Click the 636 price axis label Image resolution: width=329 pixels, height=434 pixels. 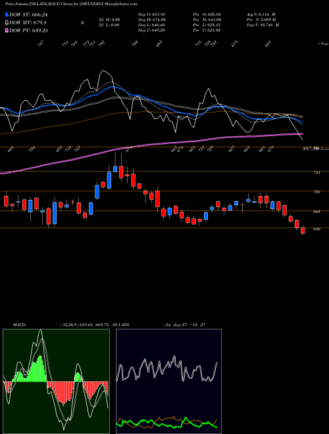coord(317,229)
